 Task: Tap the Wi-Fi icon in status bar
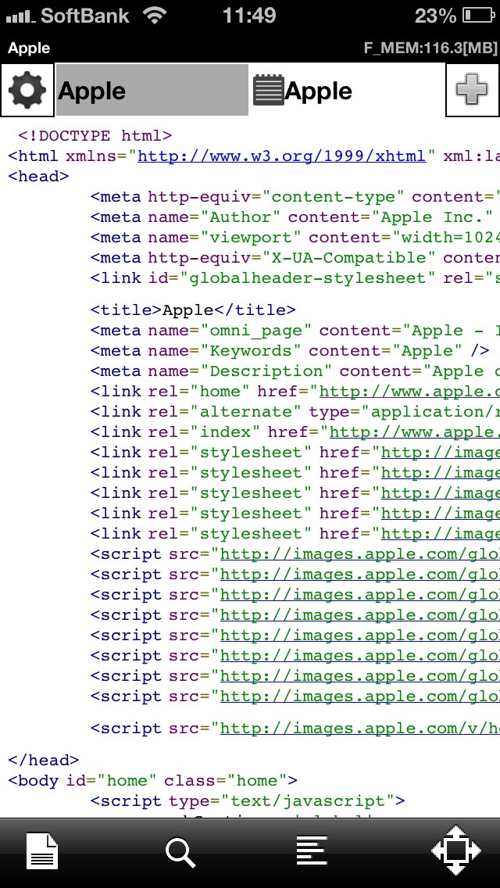(x=154, y=16)
